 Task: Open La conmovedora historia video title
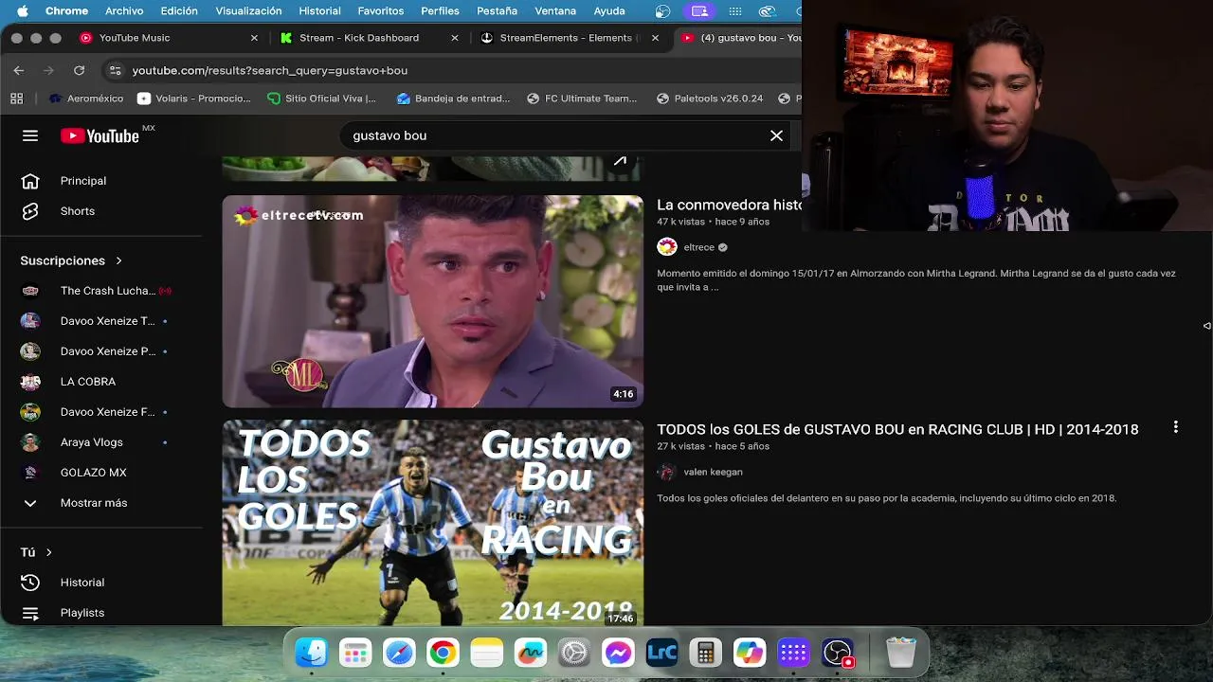click(x=729, y=205)
